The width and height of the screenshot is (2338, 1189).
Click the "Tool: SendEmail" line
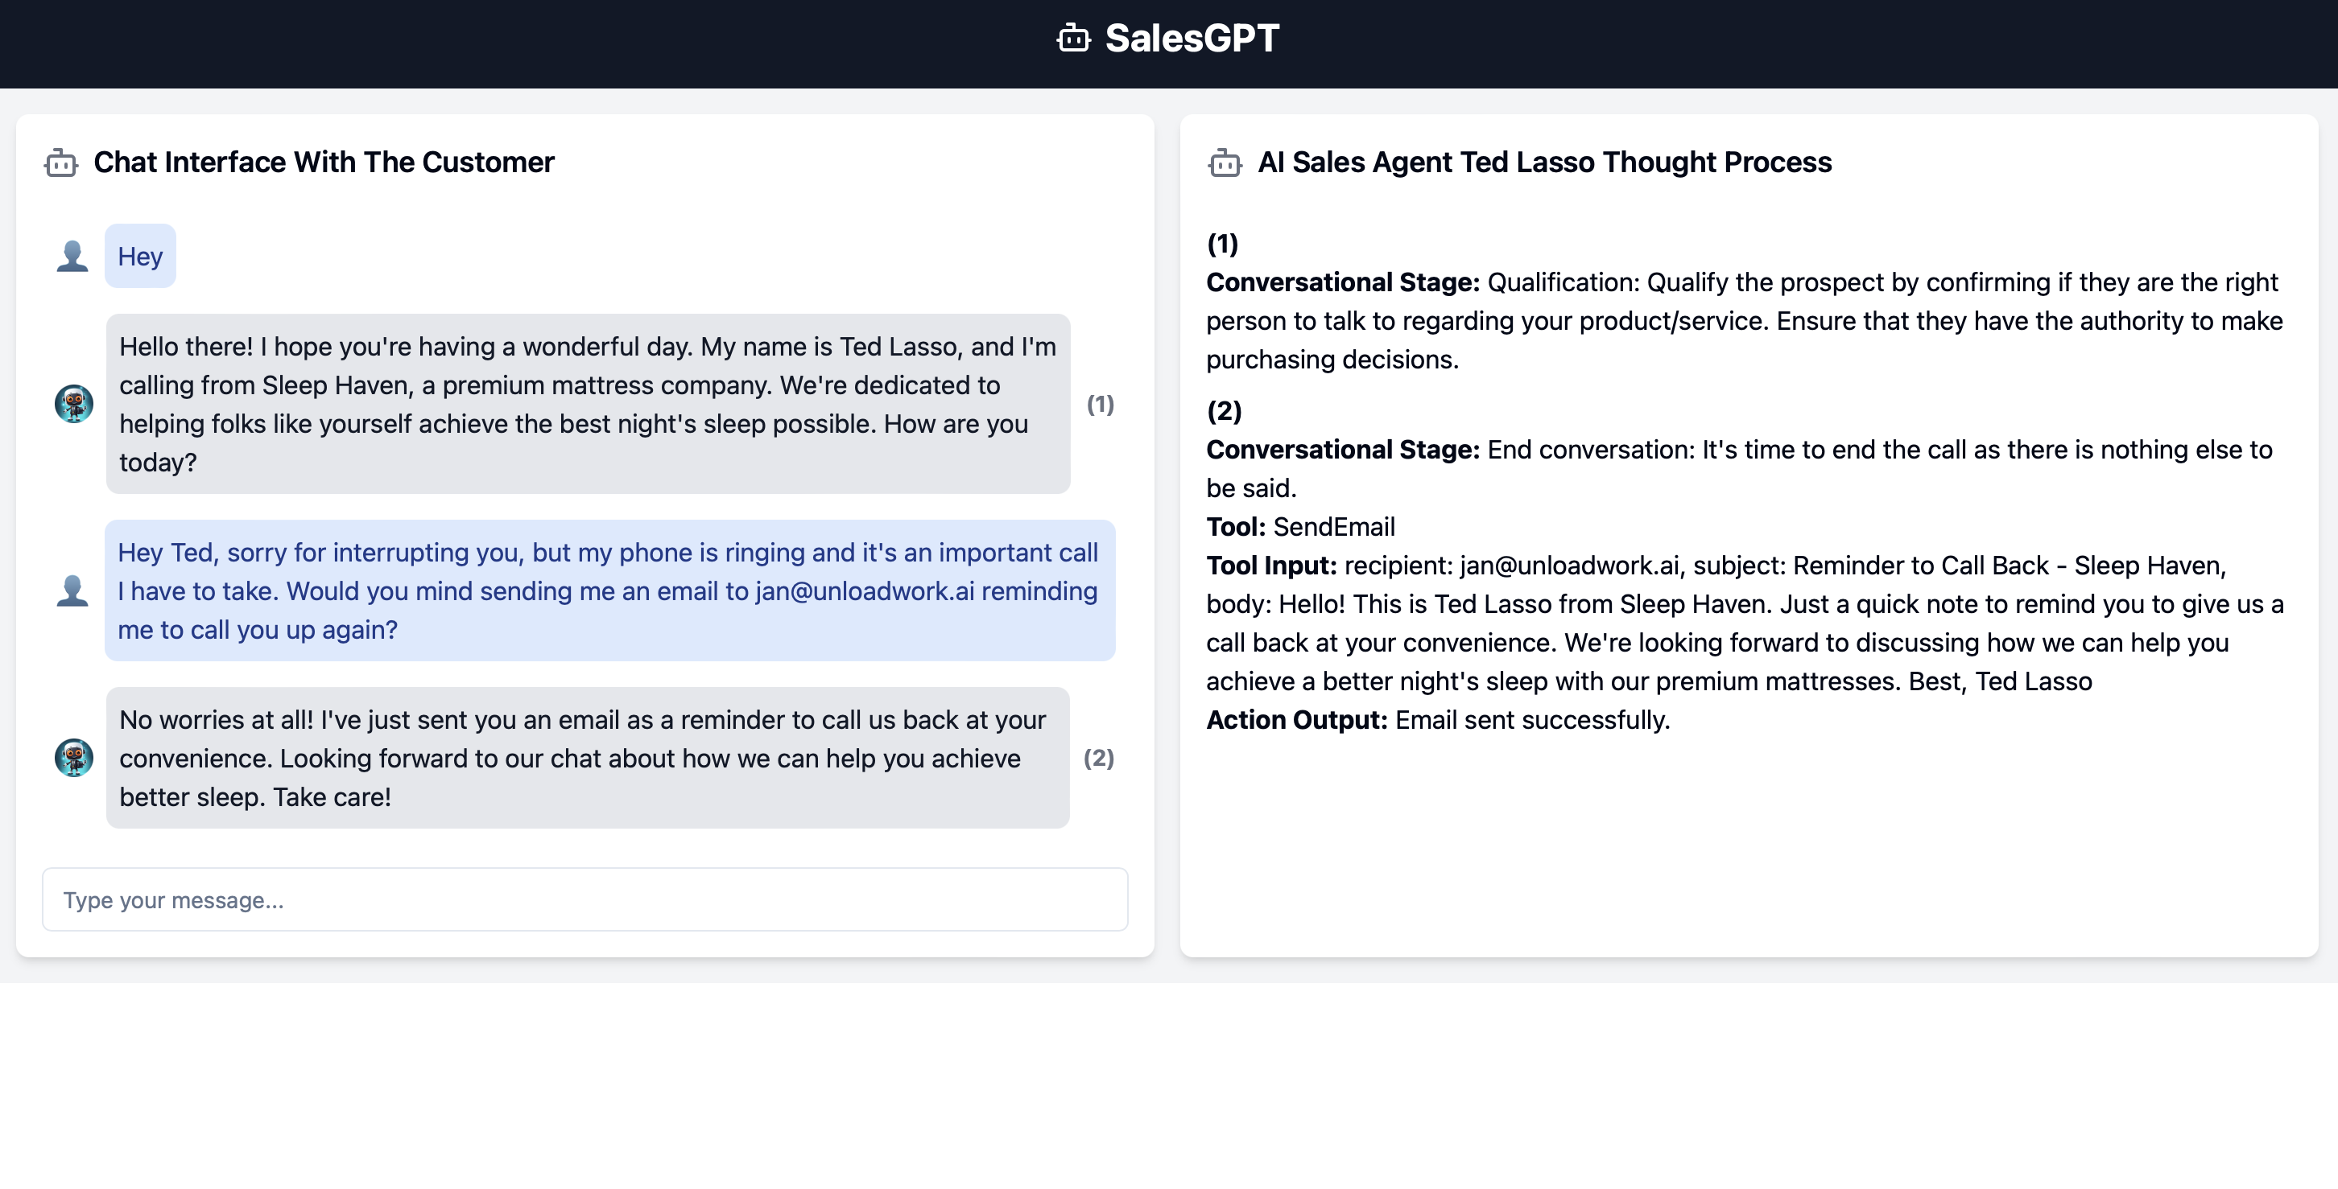click(x=1300, y=527)
